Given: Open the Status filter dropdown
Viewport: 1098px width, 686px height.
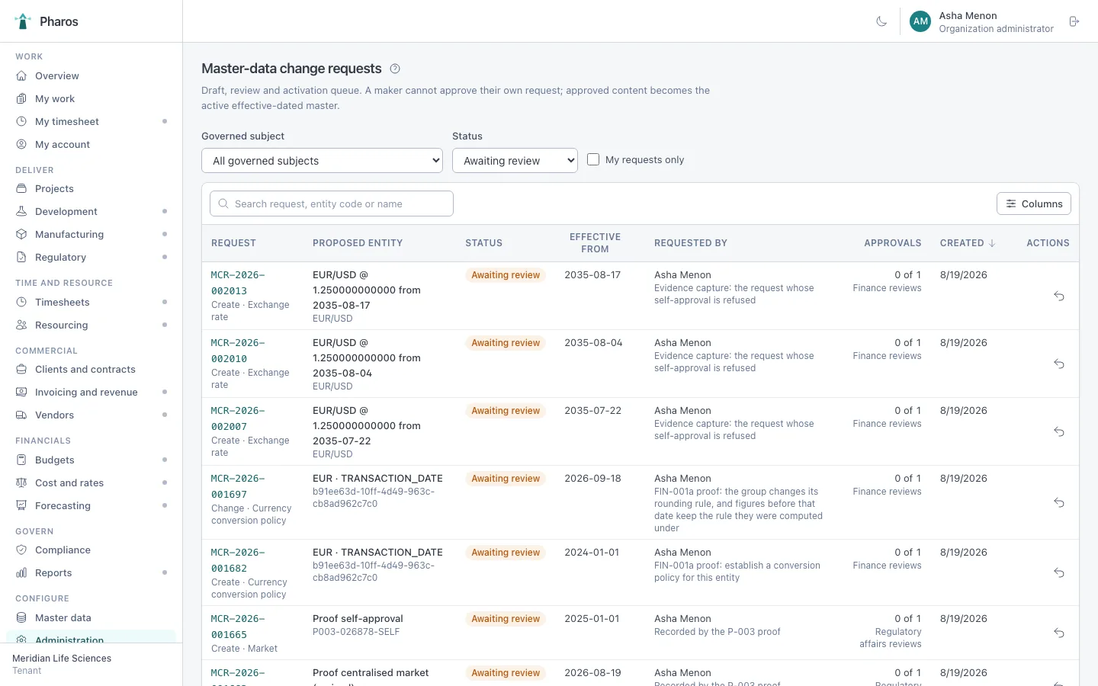Looking at the screenshot, I should click(515, 161).
